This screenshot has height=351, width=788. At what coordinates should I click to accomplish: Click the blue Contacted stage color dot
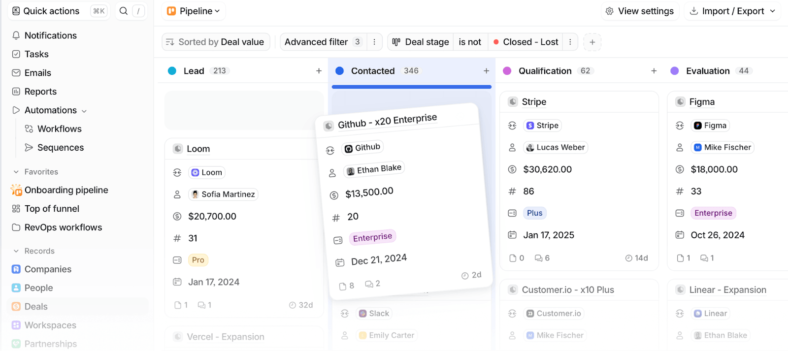[x=339, y=71]
